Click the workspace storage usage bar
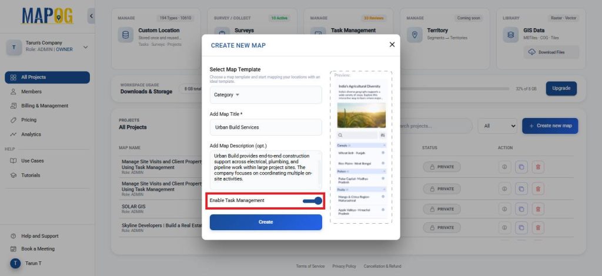This screenshot has height=276, width=602. click(x=455, y=89)
